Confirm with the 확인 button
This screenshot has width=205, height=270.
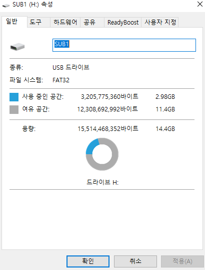pos(88,261)
